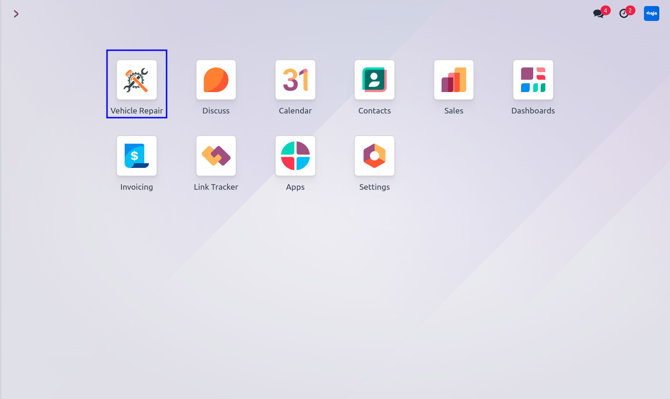
Task: Open the Contacts app icon
Action: tap(375, 80)
